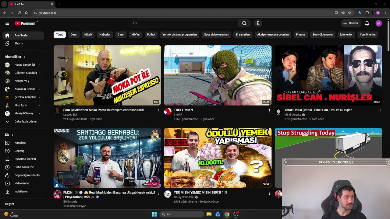Open Lezzeti Bul channel avatar
The width and height of the screenshot is (390, 219).
click(57, 112)
